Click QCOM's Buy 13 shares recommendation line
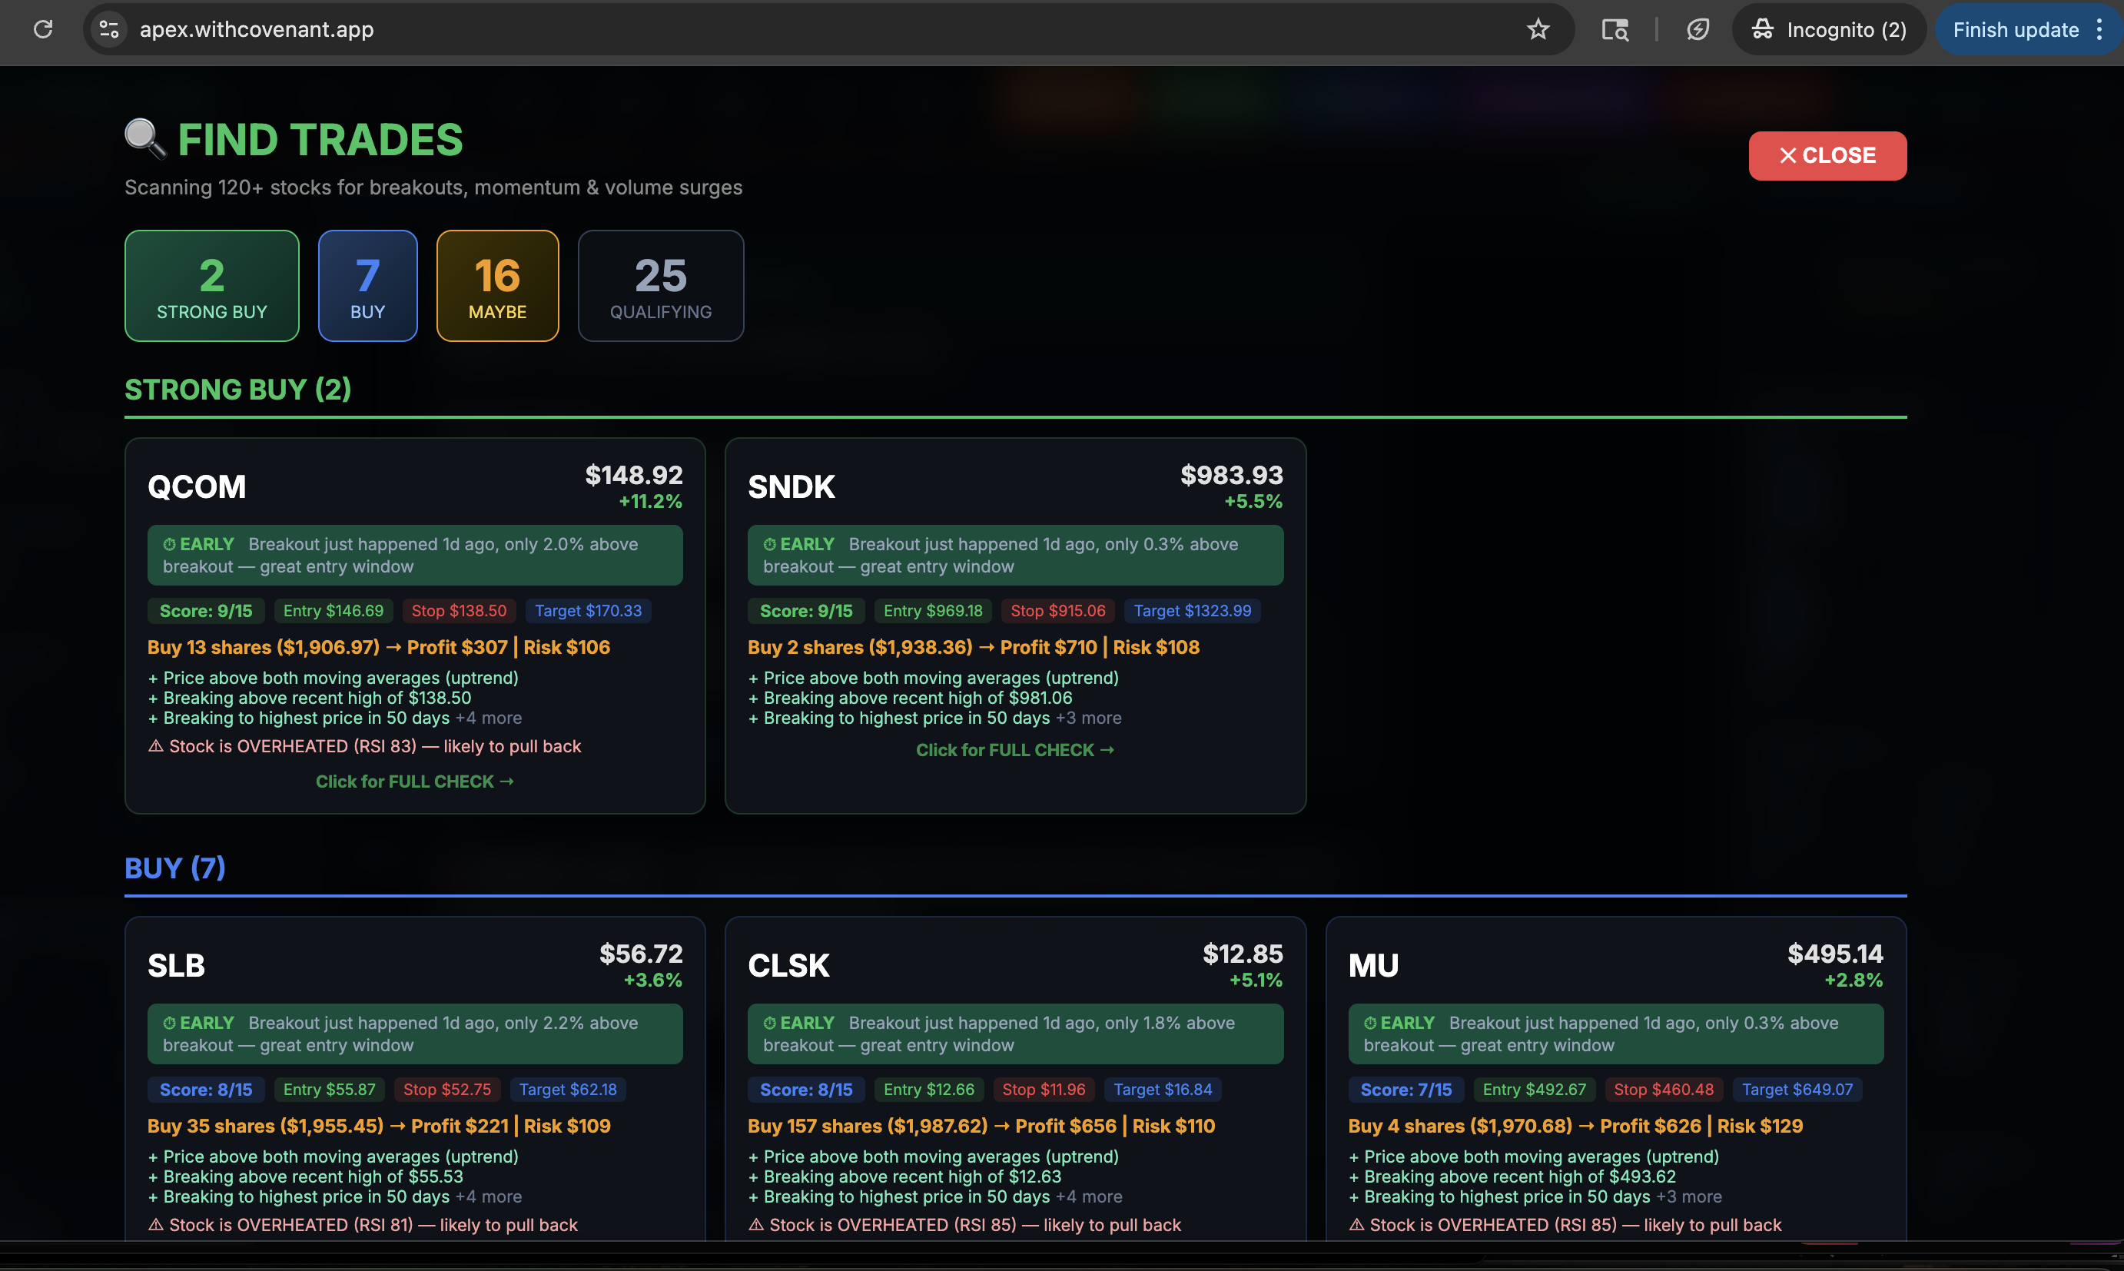The width and height of the screenshot is (2124, 1271). click(379, 646)
